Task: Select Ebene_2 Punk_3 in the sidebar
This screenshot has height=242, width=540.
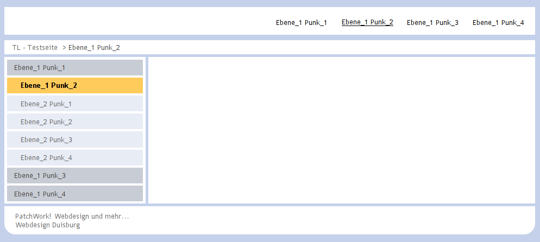Action: pyautogui.click(x=75, y=139)
